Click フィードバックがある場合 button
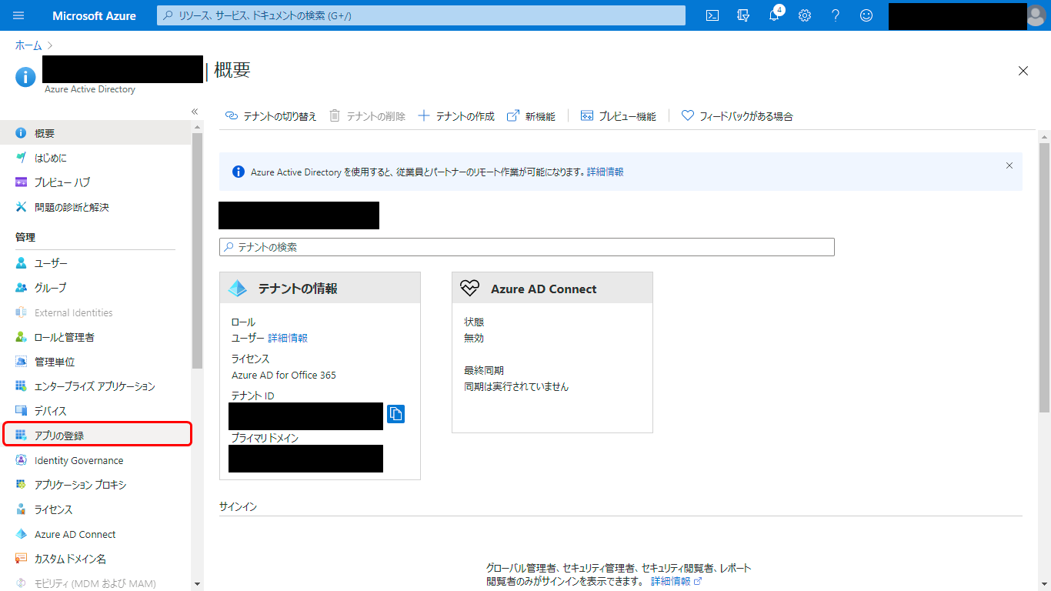This screenshot has height=591, width=1051. [x=737, y=116]
